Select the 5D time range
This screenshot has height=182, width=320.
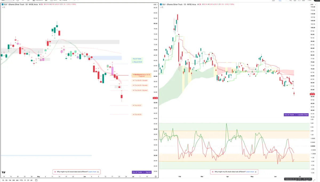[6, 180]
